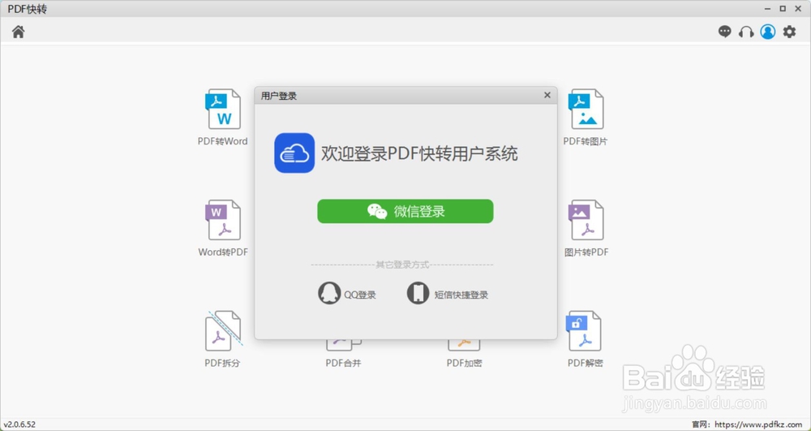Go to the home screen icon
Viewport: 811px width, 431px height.
tap(19, 32)
